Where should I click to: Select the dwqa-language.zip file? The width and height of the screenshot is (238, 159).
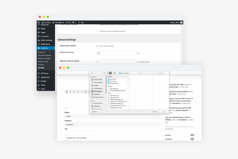pos(116,100)
